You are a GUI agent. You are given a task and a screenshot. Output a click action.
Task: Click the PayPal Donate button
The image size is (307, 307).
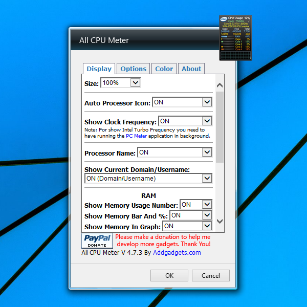coord(97,240)
